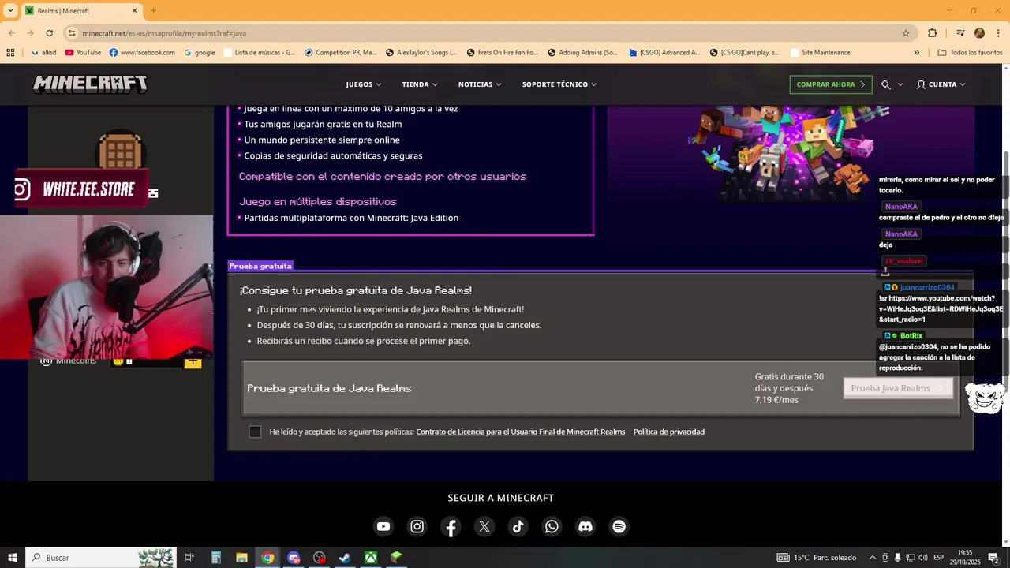Viewport: 1010px width, 568px height.
Task: Open the browser extensions puzzle icon
Action: (933, 33)
